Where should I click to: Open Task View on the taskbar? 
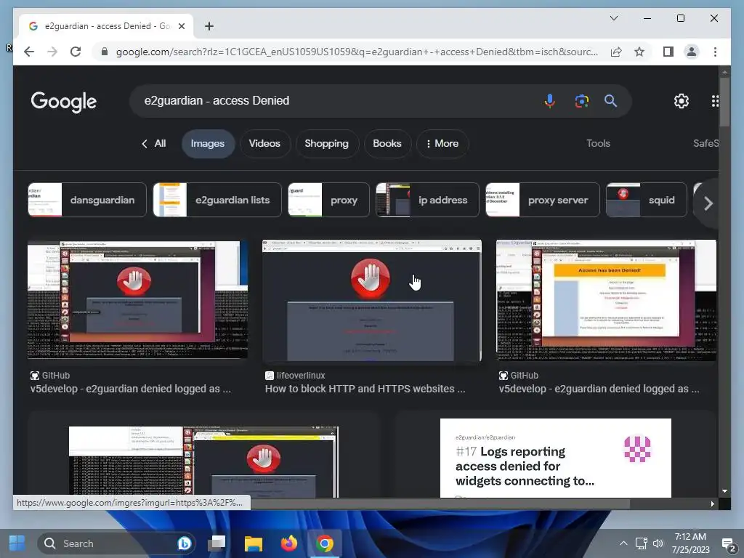[x=217, y=543]
